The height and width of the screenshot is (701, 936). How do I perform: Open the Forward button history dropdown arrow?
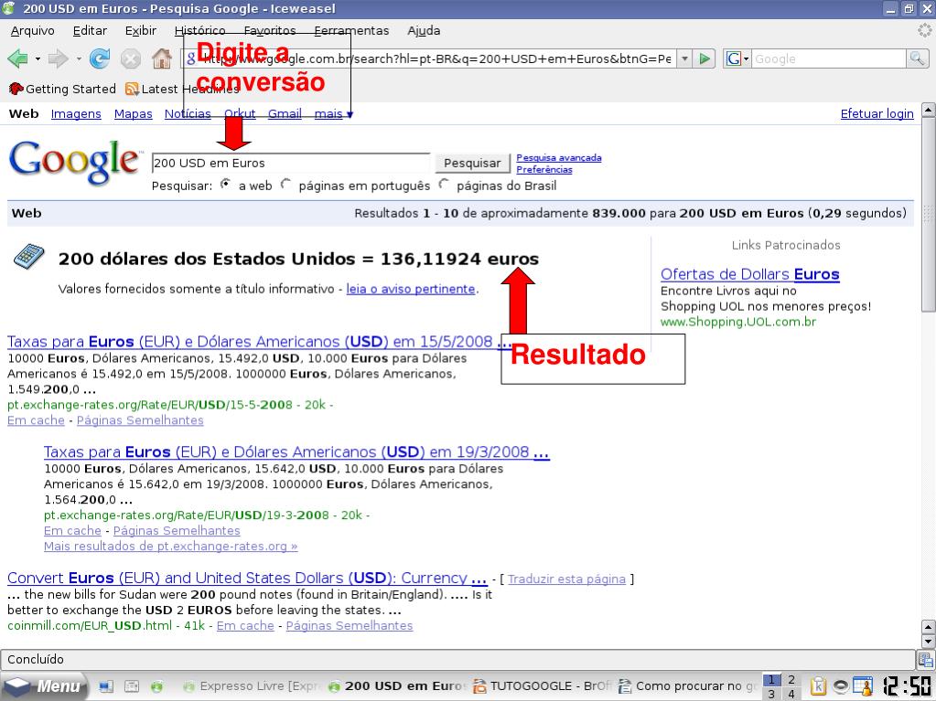[78, 59]
